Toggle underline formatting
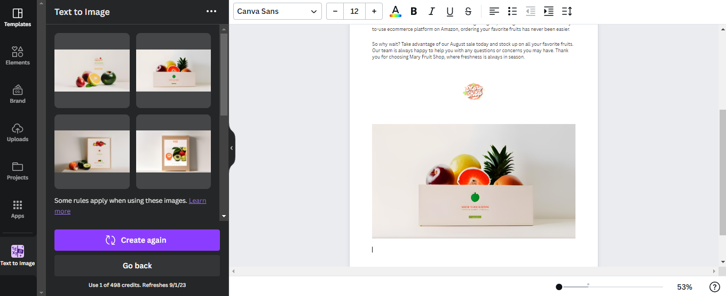 (x=450, y=11)
